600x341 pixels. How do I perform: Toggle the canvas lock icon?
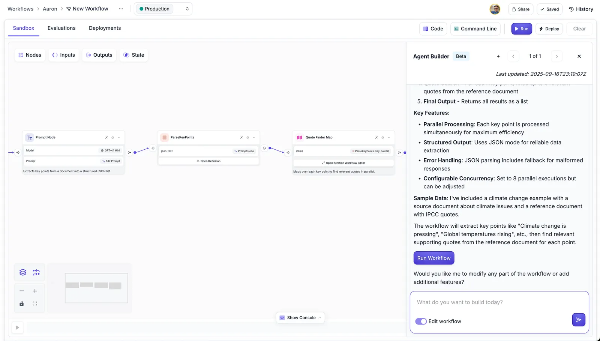click(x=22, y=304)
